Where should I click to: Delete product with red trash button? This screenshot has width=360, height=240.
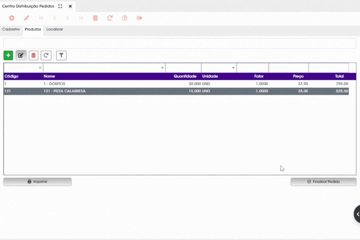click(33, 55)
